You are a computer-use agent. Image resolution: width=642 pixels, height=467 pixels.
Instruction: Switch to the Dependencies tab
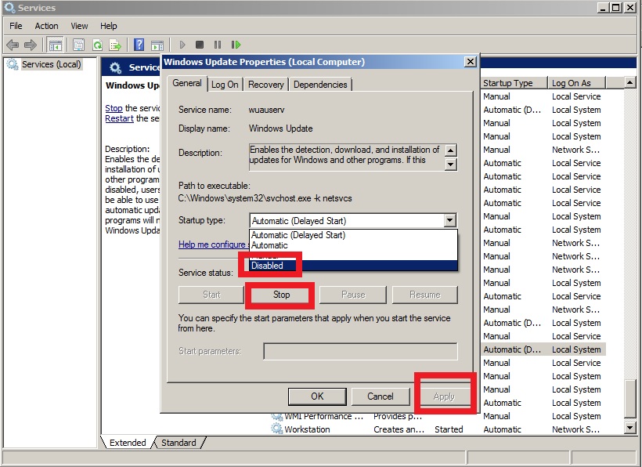pyautogui.click(x=320, y=85)
